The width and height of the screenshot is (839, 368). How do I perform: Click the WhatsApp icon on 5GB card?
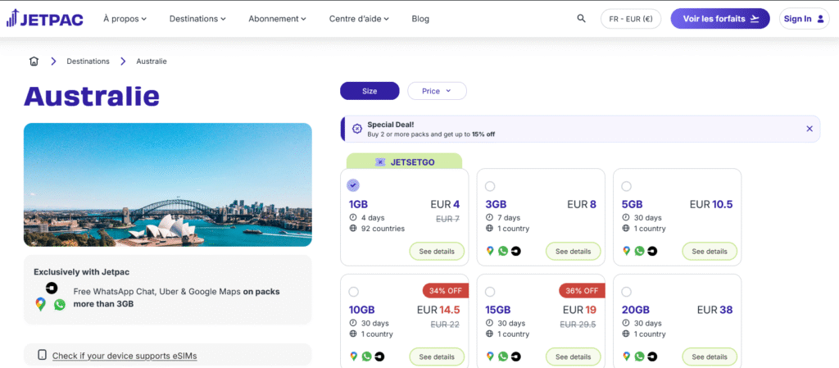coord(639,251)
